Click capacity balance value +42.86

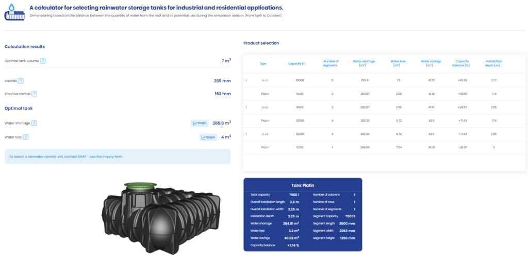(x=463, y=80)
